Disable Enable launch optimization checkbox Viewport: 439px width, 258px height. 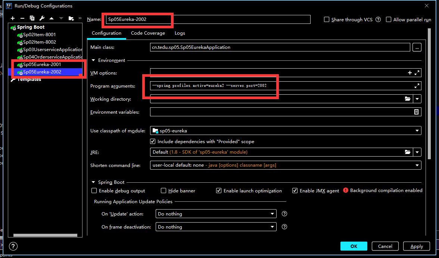point(219,191)
